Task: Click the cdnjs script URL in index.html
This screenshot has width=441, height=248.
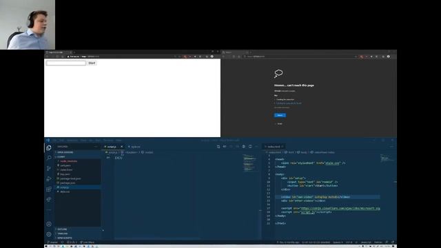Action: pyautogui.click(x=340, y=208)
